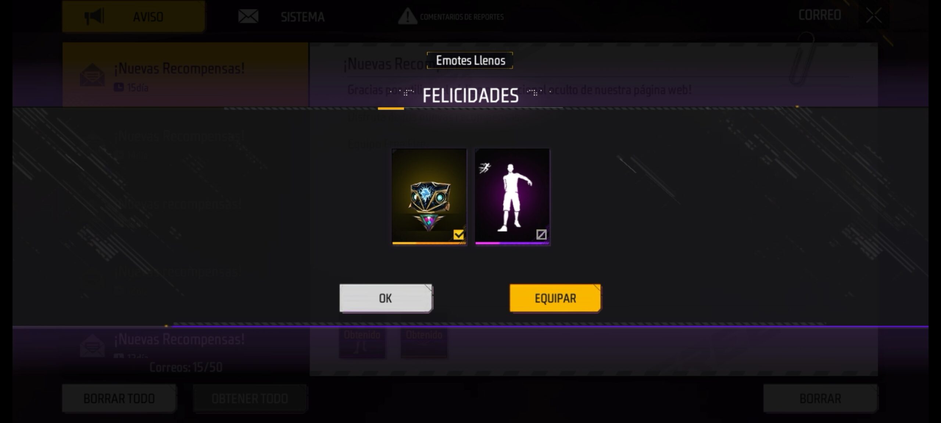Open the first ¡Nuevas Recompensas! mail
The image size is (941, 423).
pyautogui.click(x=185, y=75)
